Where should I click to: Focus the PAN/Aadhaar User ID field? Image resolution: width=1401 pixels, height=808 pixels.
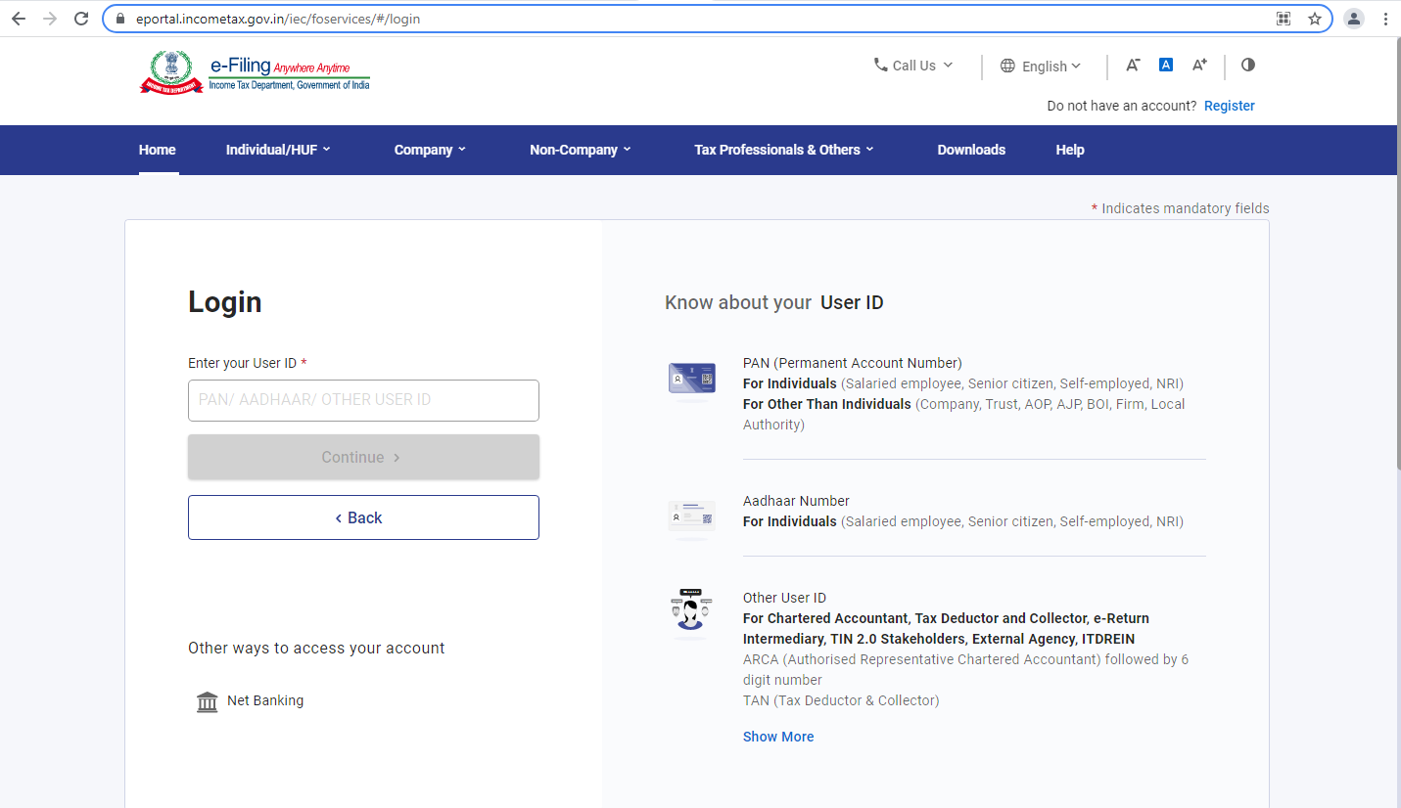[363, 400]
